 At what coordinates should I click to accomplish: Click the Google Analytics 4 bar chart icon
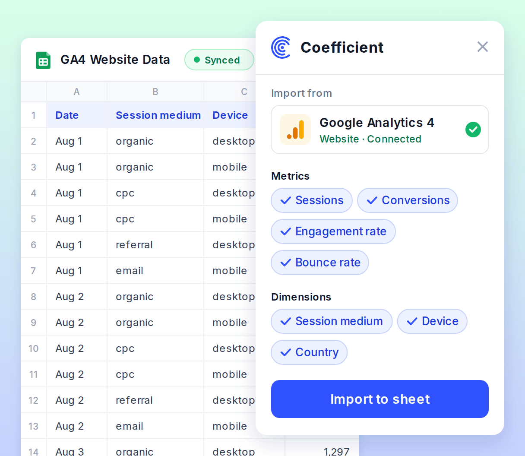coord(295,130)
